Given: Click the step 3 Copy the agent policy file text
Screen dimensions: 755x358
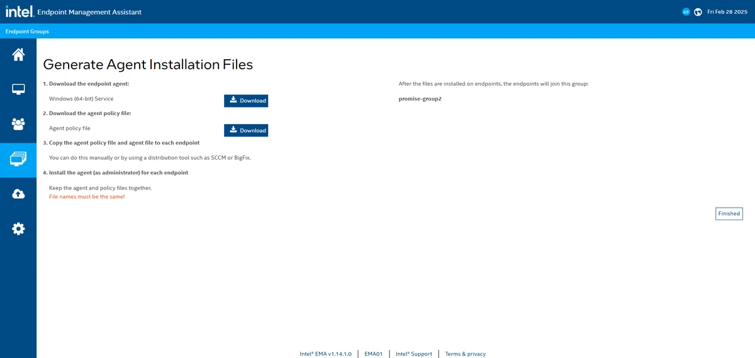Looking at the screenshot, I should coord(121,143).
